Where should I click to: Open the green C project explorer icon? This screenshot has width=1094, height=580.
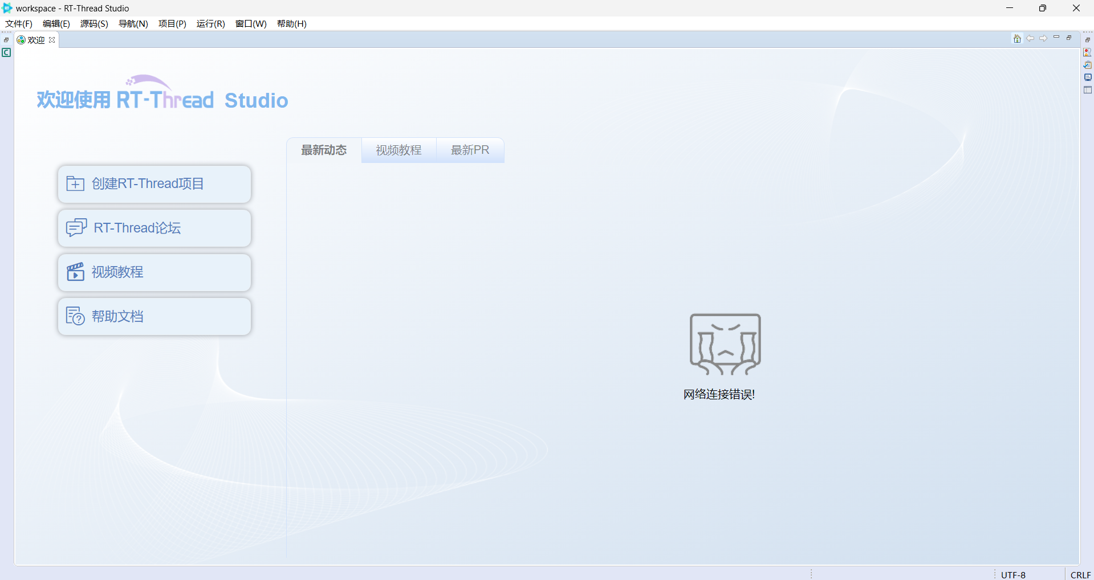click(x=7, y=52)
